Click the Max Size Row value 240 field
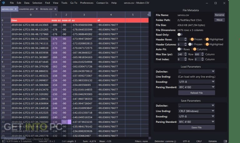240x143 pixels. click(x=181, y=54)
